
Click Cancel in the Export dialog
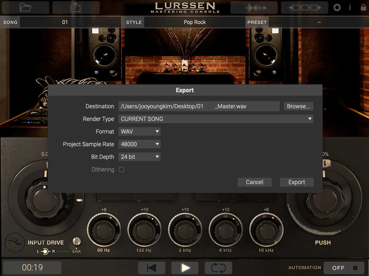254,182
